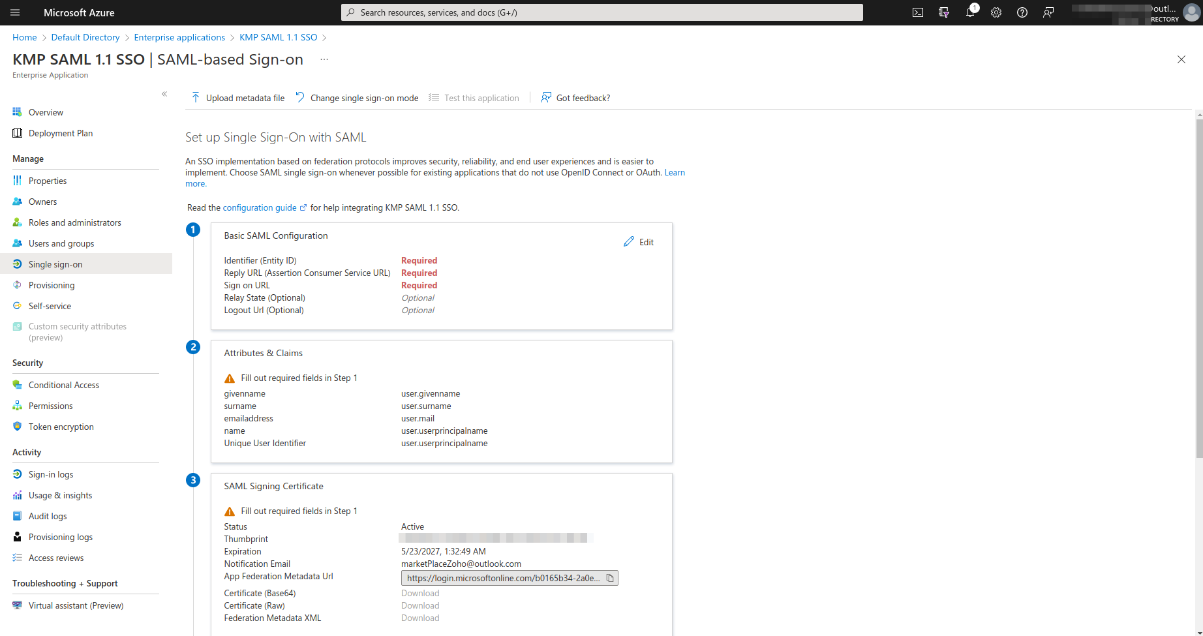Click the Change single sign-on mode icon
The image size is (1203, 636).
click(300, 97)
